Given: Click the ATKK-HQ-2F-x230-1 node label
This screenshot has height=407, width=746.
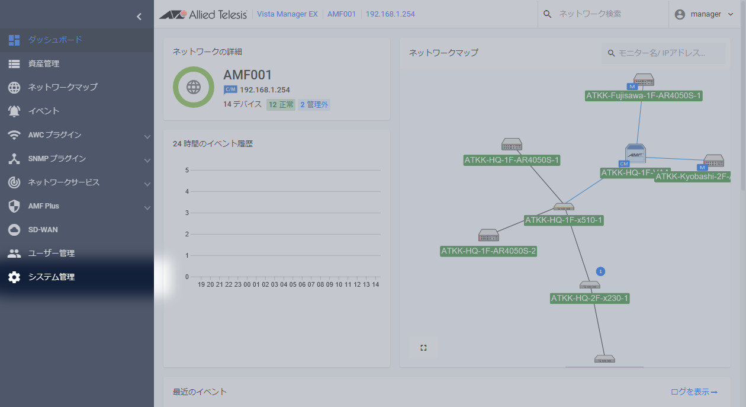Looking at the screenshot, I should (590, 299).
